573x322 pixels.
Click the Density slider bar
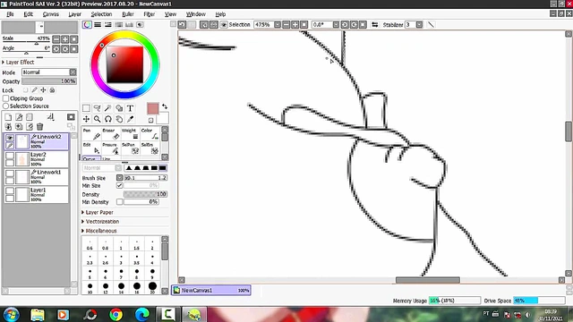(x=145, y=194)
